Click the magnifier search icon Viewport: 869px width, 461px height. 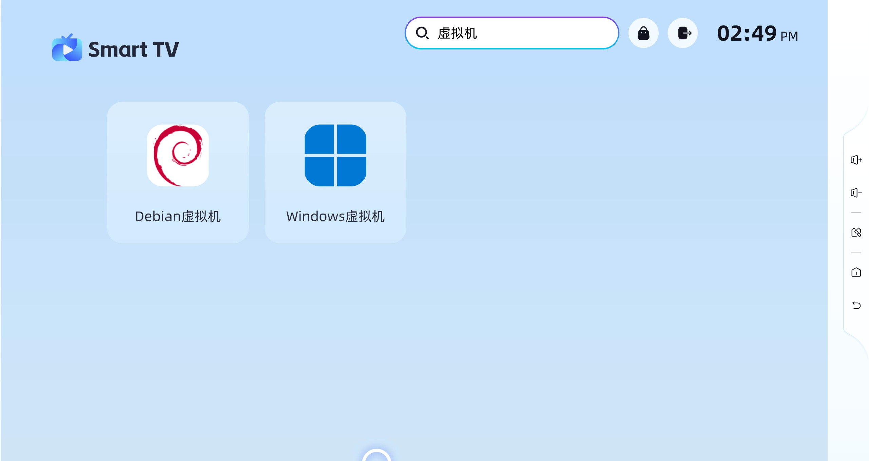point(422,33)
